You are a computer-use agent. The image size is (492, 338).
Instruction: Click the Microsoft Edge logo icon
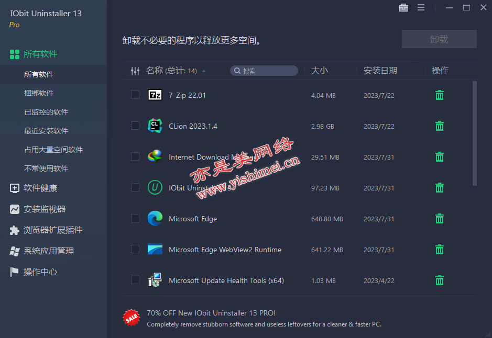pos(155,218)
